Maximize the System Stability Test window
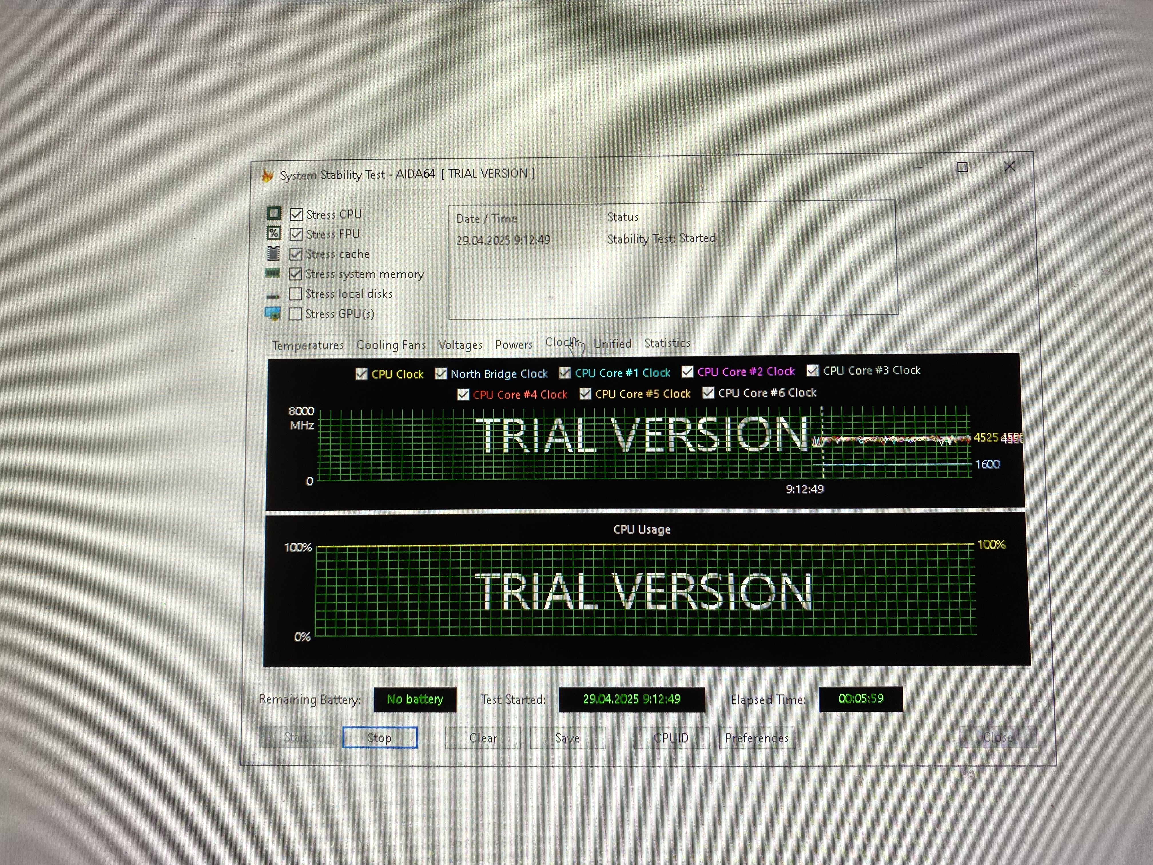The height and width of the screenshot is (865, 1153). point(962,167)
